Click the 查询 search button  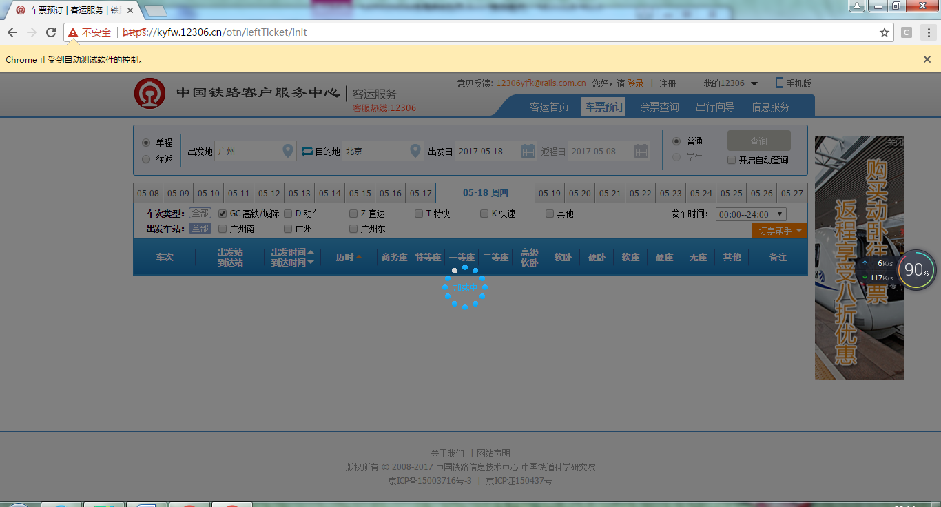758,141
